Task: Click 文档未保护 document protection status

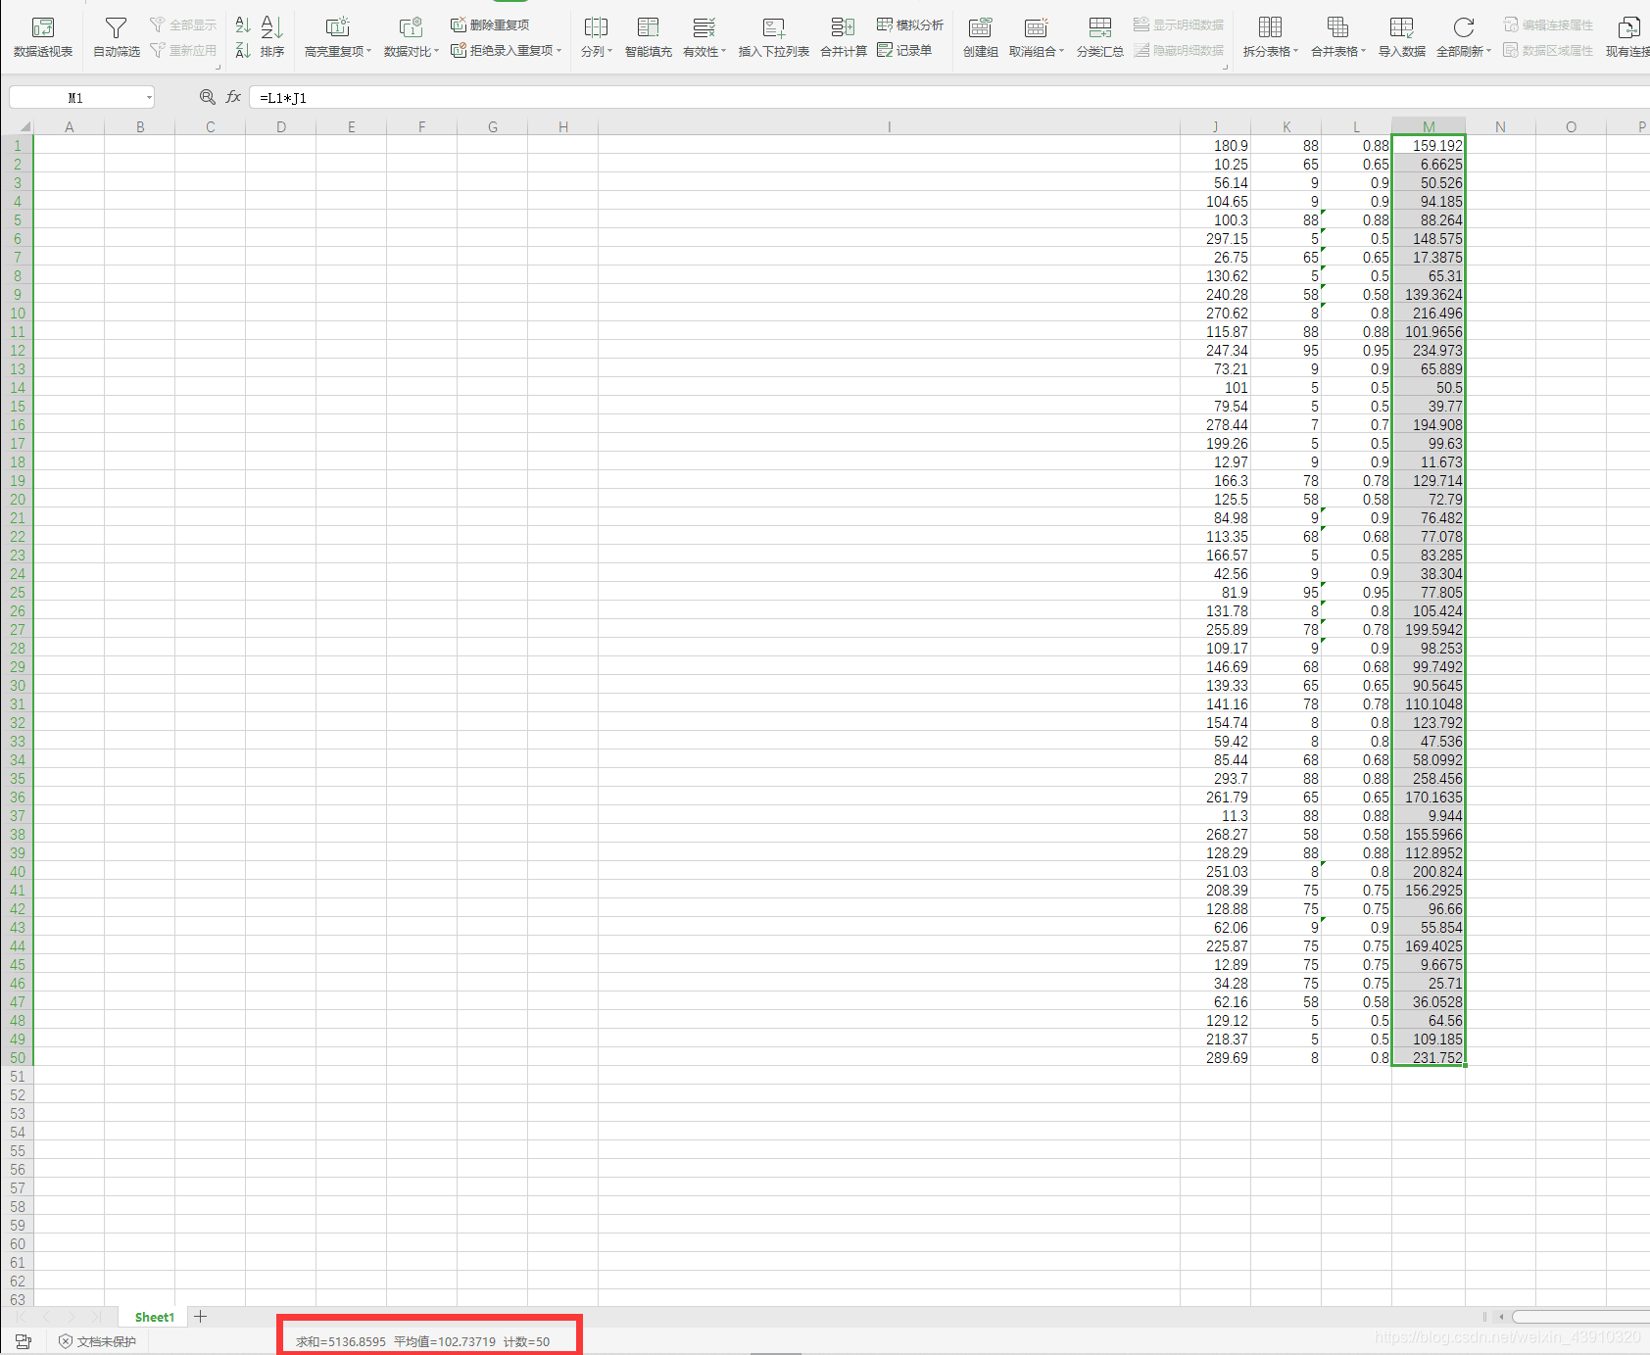Action: pyautogui.click(x=98, y=1341)
